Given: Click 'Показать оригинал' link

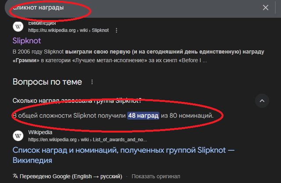Looking at the screenshot, I should pos(156,176).
